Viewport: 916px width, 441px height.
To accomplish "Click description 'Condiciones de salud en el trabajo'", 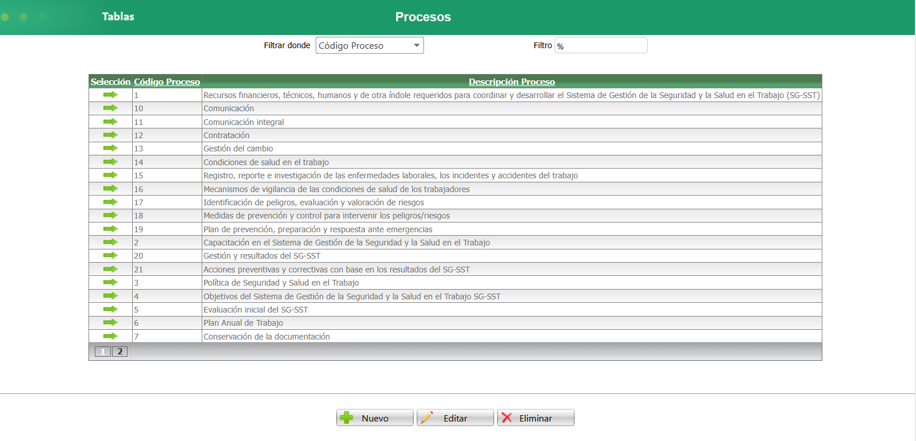I will click(266, 162).
